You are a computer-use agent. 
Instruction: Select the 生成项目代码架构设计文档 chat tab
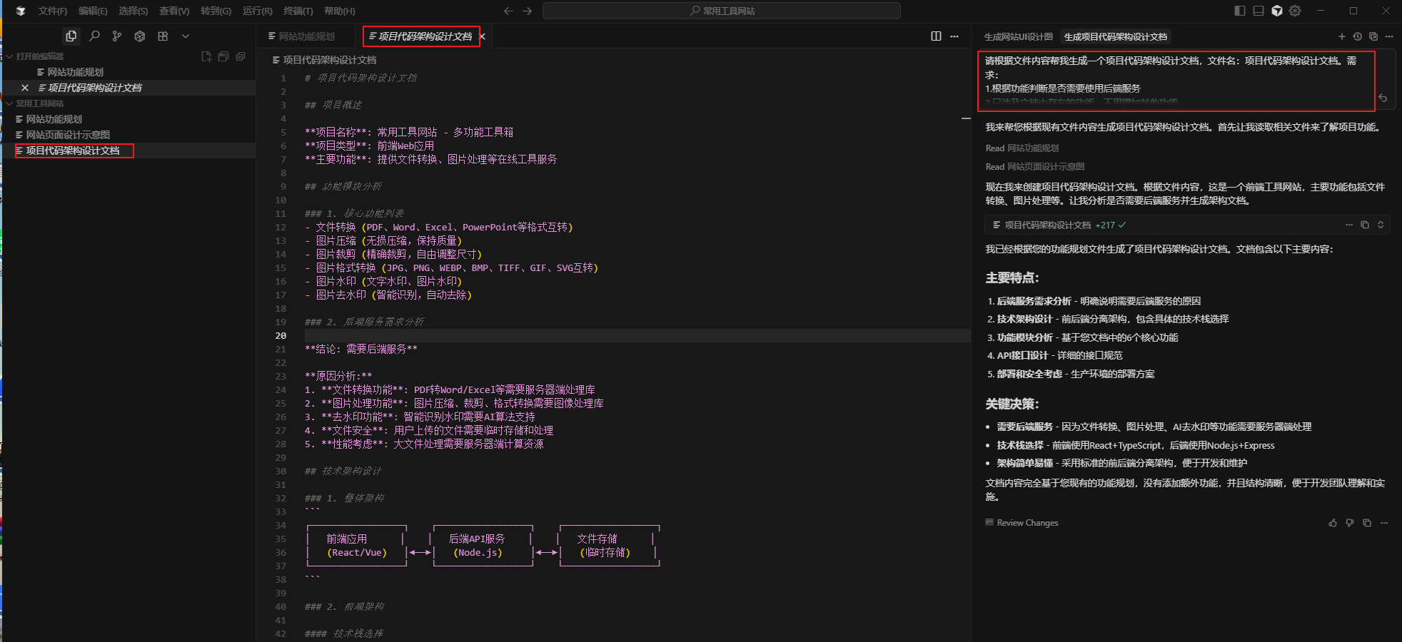click(x=1116, y=36)
